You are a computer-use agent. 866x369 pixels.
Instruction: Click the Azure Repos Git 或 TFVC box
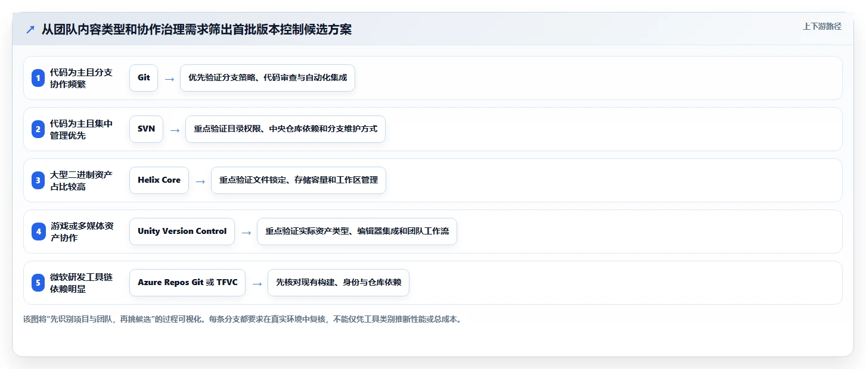(x=187, y=283)
